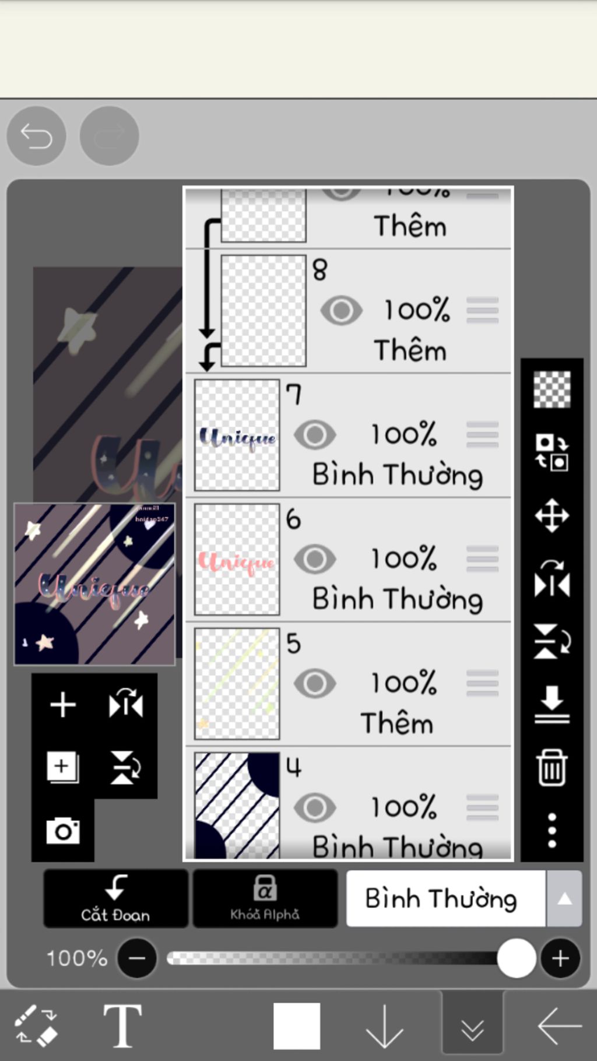The image size is (597, 1061).
Task: Collapse layers panel with double chevron
Action: point(472,1026)
